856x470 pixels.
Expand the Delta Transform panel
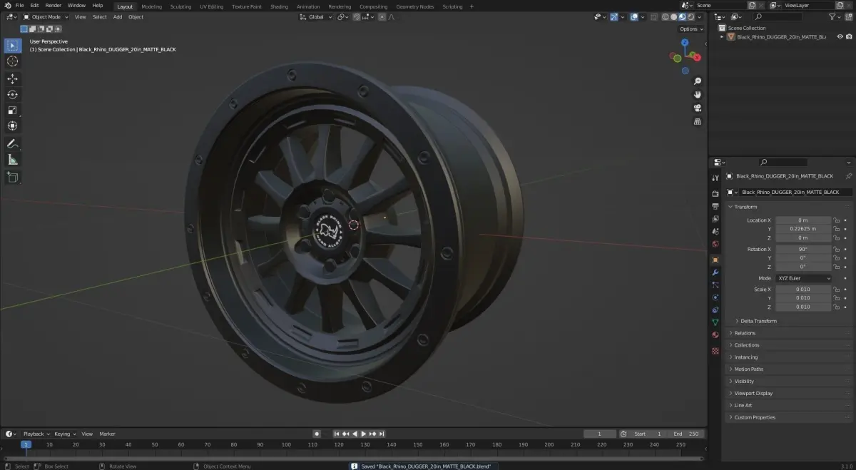coord(758,321)
